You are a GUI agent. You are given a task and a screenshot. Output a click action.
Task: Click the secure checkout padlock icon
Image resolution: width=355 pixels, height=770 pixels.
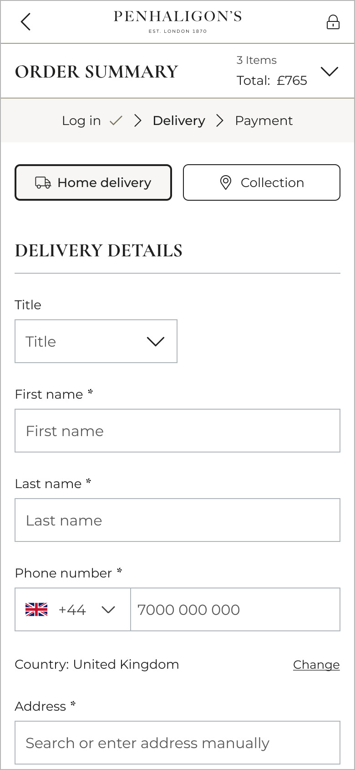(x=333, y=22)
